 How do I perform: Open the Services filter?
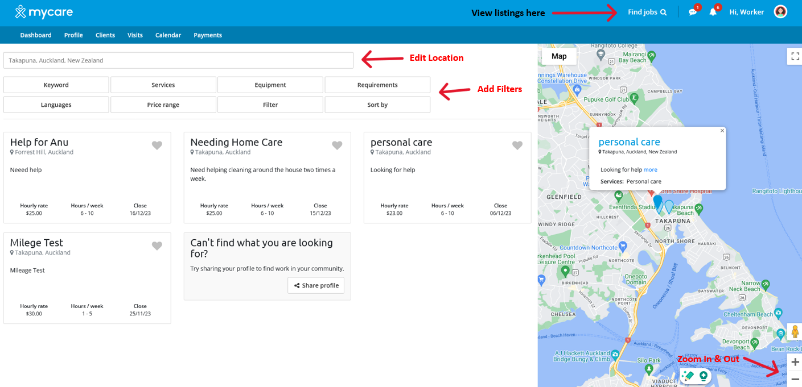coord(163,85)
